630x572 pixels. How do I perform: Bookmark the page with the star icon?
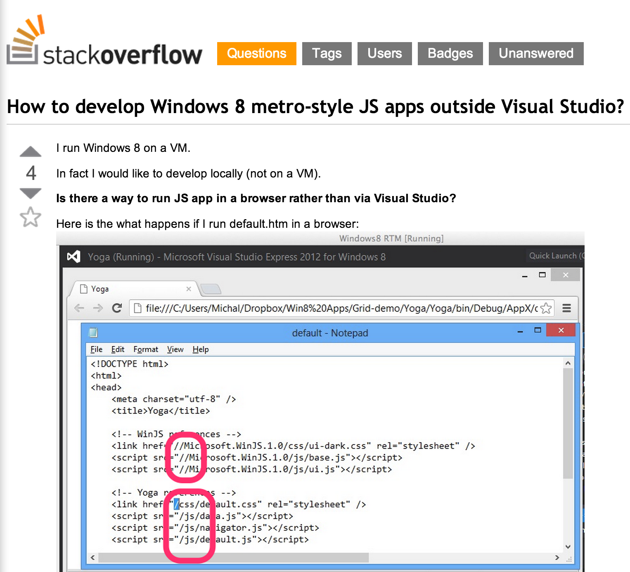pyautogui.click(x=546, y=308)
